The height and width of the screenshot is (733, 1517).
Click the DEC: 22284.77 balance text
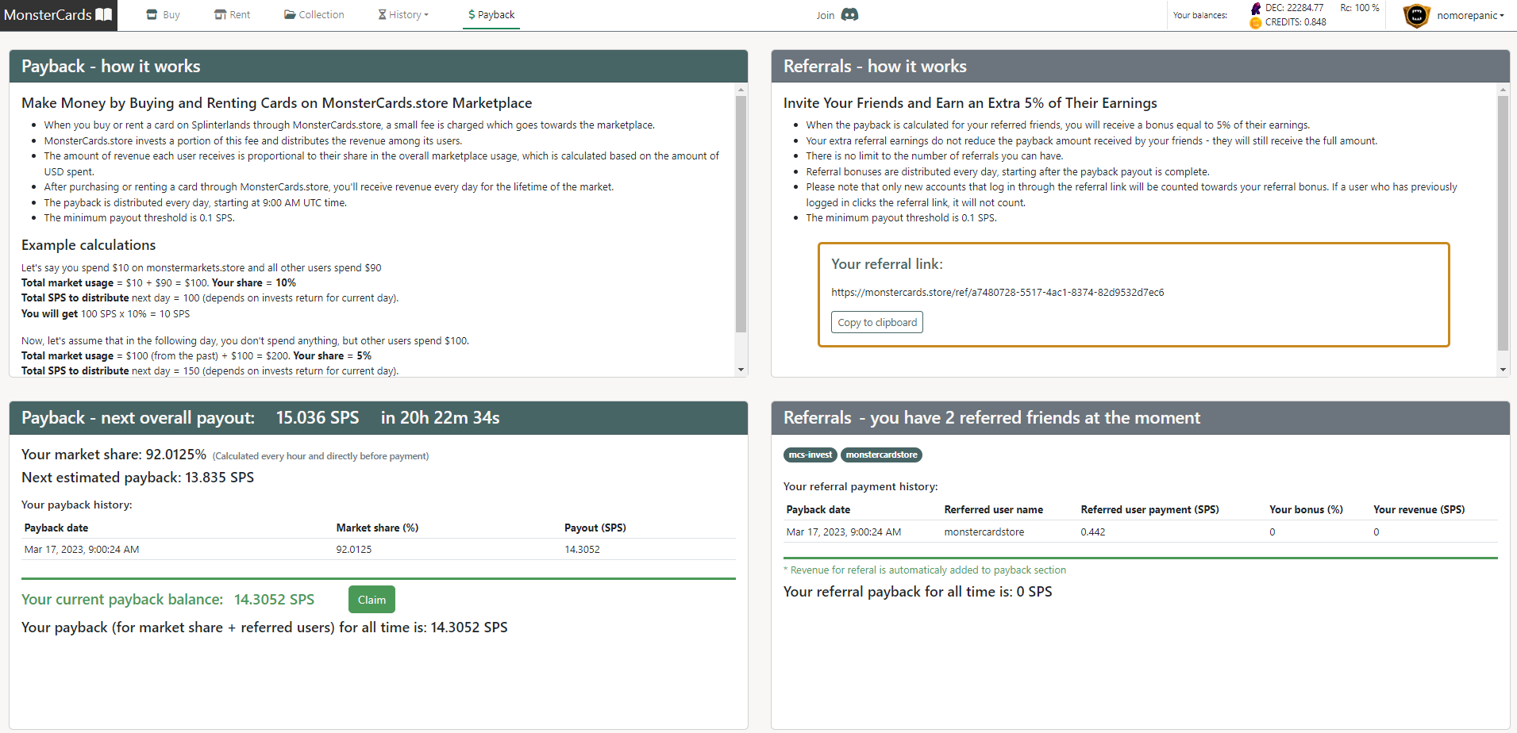tap(1294, 8)
